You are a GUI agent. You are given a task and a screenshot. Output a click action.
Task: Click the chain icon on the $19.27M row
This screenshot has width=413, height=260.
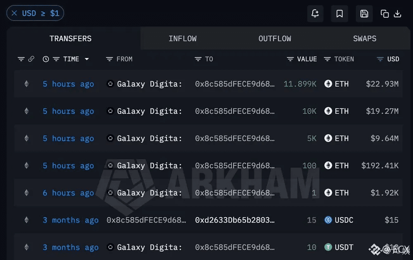[x=26, y=111]
